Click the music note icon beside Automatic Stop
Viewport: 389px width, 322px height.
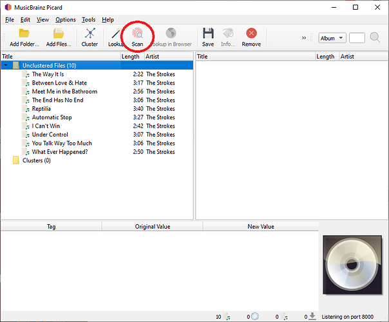26,118
